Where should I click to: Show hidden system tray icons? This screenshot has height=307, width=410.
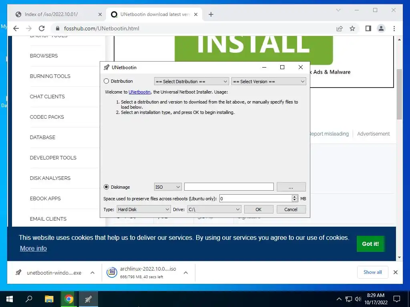339,299
